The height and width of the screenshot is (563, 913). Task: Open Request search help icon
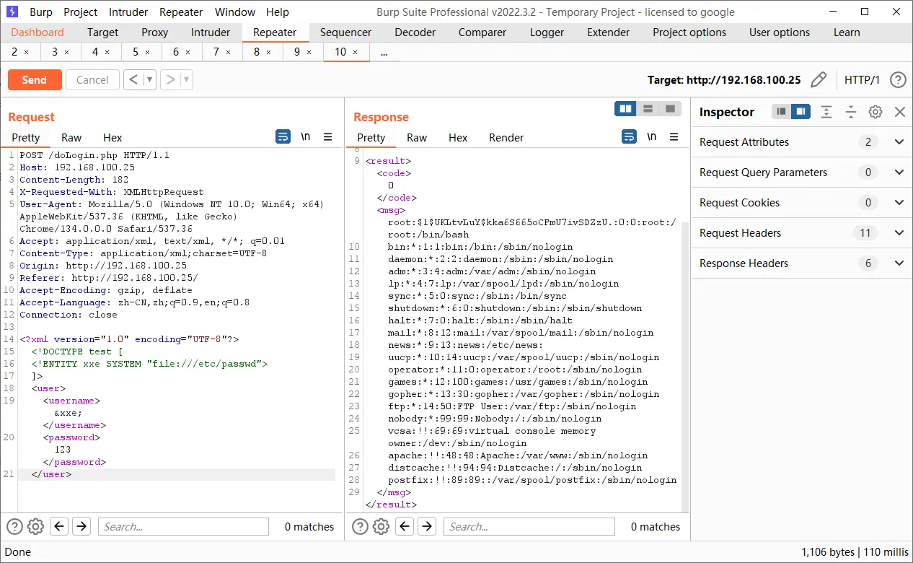(14, 527)
